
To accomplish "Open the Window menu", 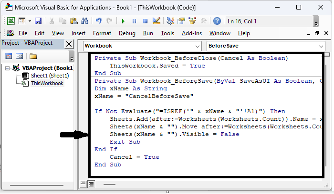I will tap(220, 33).
